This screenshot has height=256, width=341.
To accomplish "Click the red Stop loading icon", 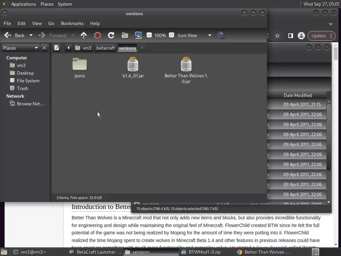I will [x=98, y=35].
